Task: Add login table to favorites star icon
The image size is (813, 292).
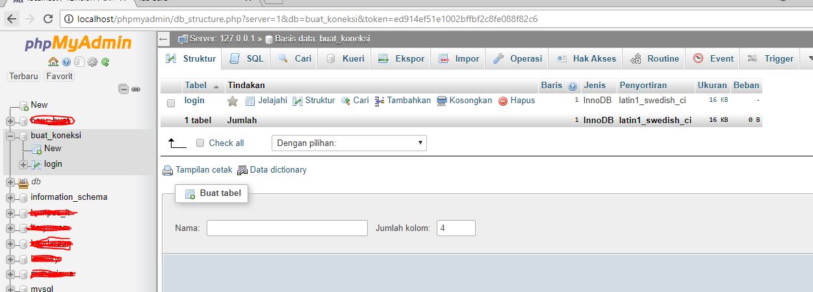Action: [233, 101]
